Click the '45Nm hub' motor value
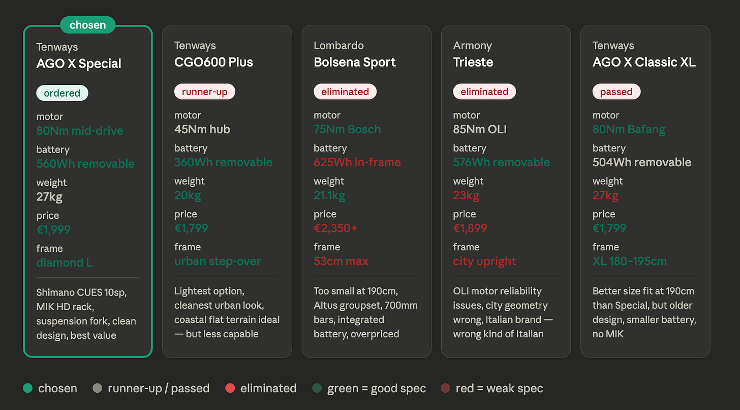 [x=202, y=129]
